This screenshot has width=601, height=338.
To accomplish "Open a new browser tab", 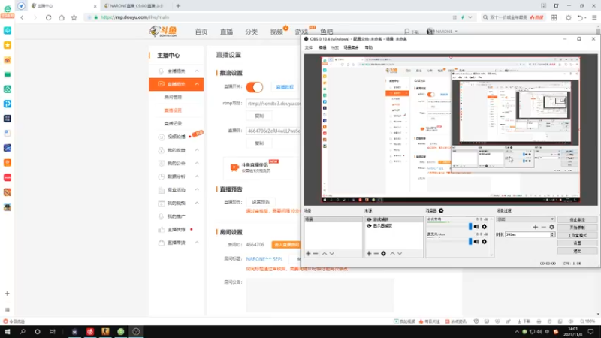I will tap(178, 6).
